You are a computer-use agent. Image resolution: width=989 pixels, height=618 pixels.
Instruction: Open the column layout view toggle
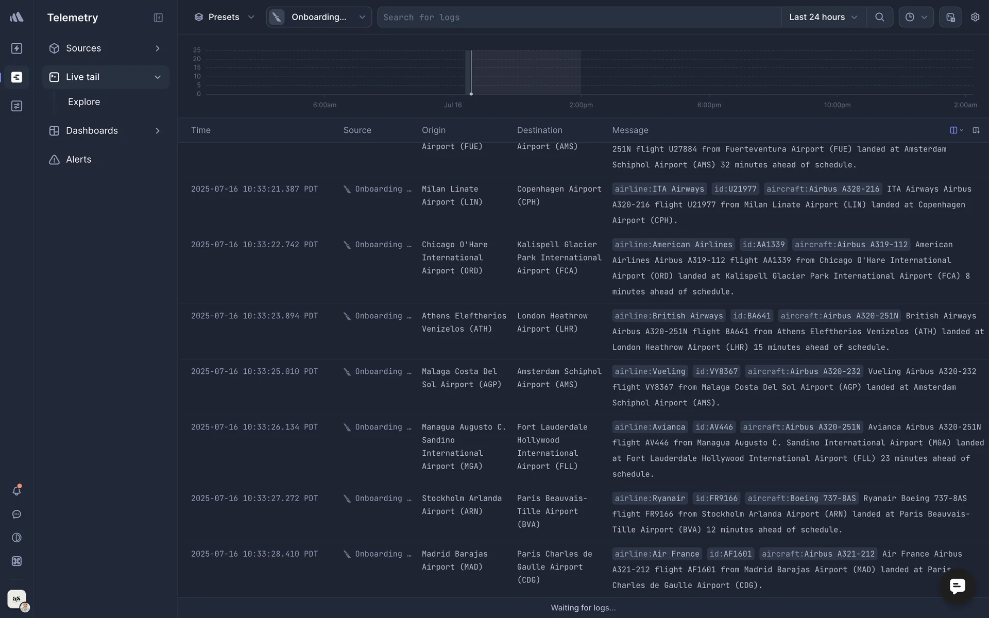point(956,130)
